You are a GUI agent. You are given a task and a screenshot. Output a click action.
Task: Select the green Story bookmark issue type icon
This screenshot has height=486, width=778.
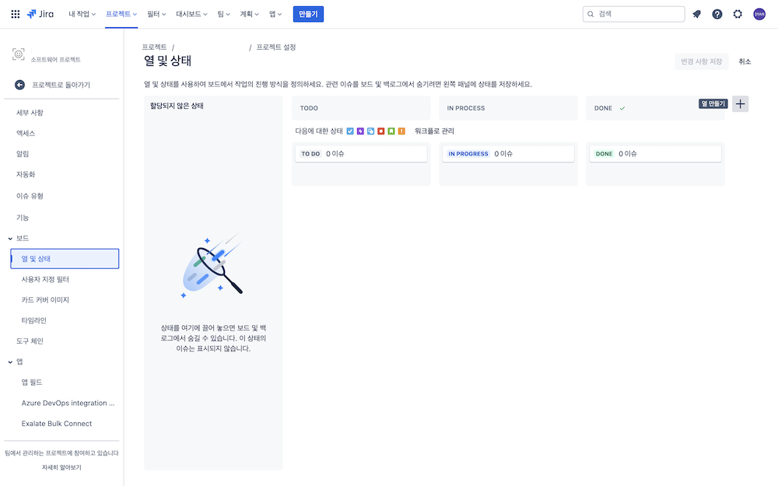391,131
